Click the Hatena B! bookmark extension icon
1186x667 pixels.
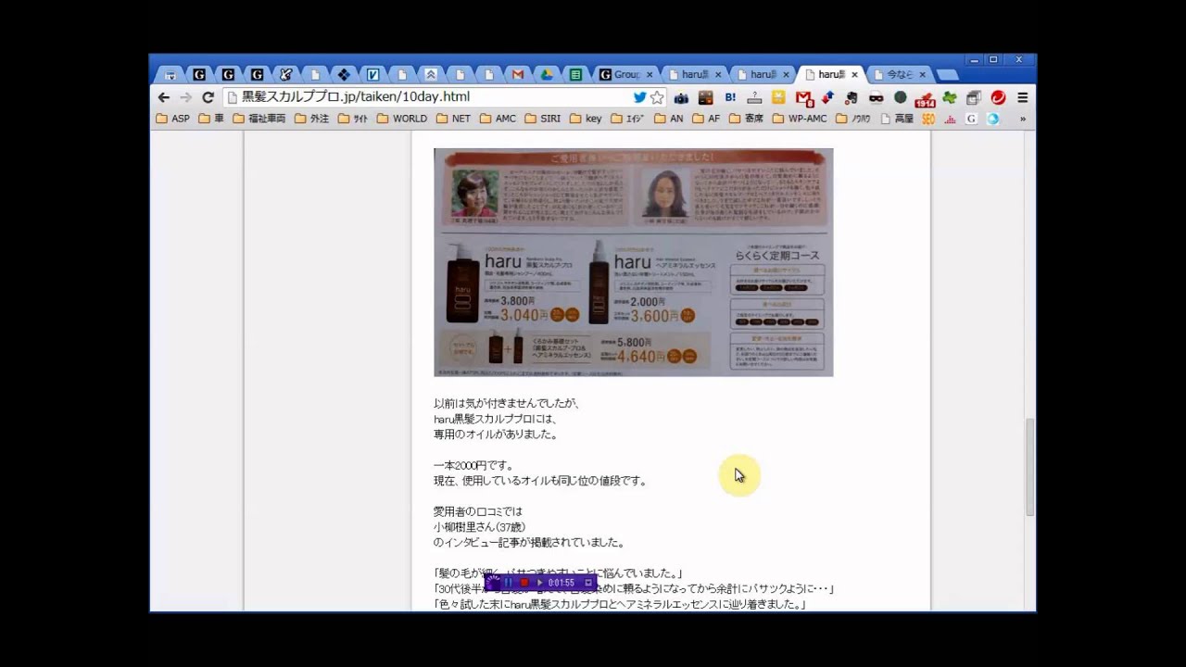(730, 97)
